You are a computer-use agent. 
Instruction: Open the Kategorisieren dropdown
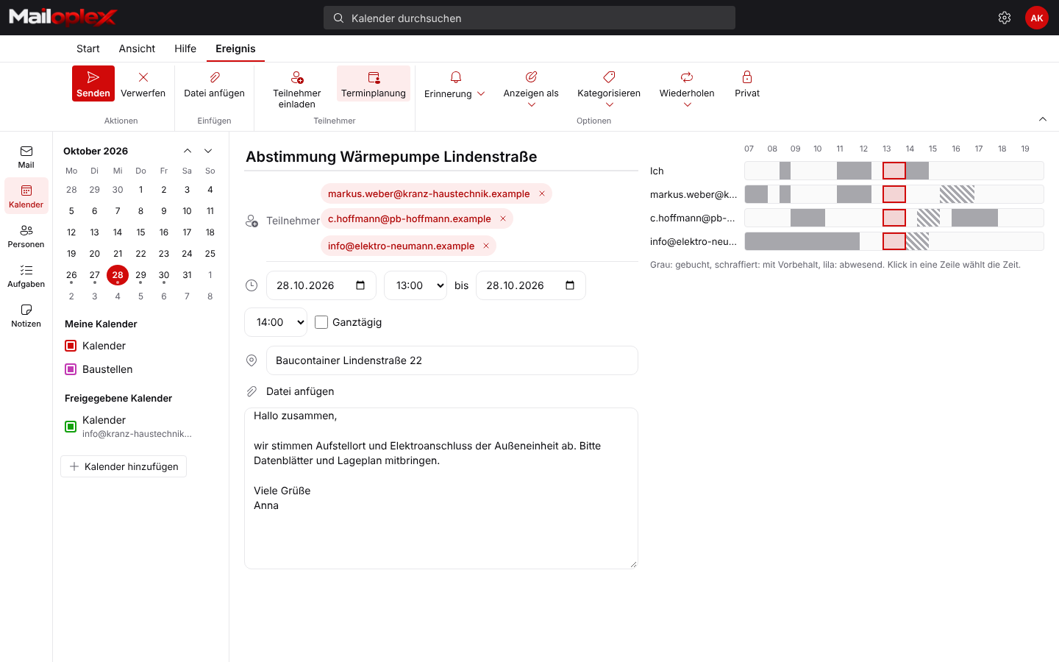tap(609, 89)
